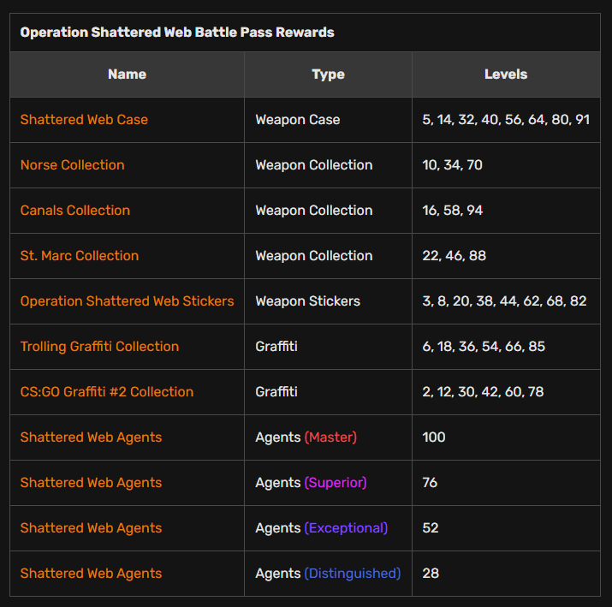Open Operation Shattered Web Stickers link

(127, 301)
